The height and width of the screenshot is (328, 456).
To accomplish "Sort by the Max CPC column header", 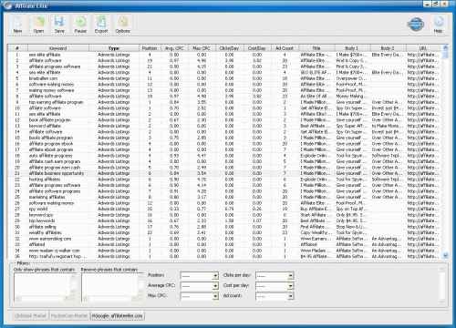I will (202, 48).
